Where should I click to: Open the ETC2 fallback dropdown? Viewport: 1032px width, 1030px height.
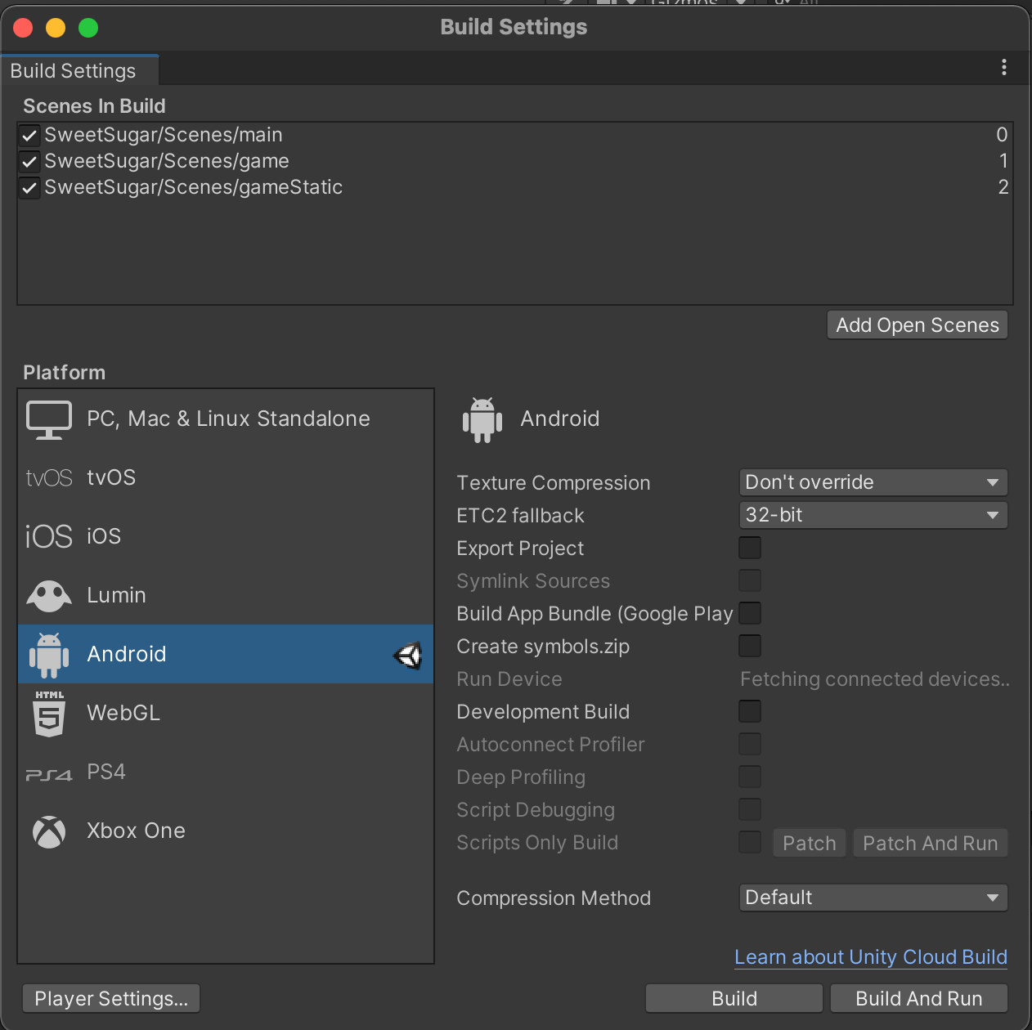(873, 515)
